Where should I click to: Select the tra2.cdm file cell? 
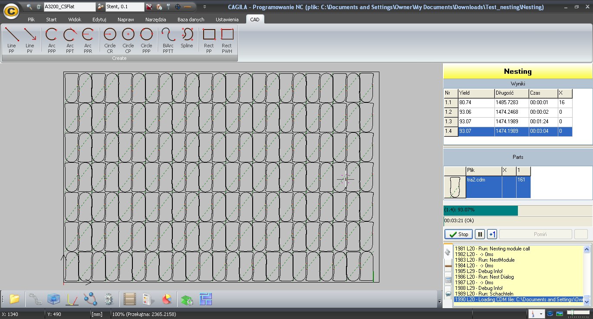pos(484,187)
